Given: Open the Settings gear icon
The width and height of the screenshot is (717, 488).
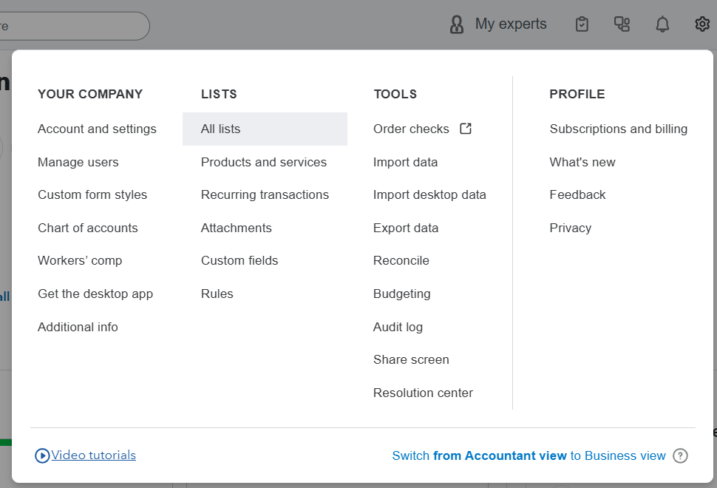Looking at the screenshot, I should [x=701, y=24].
